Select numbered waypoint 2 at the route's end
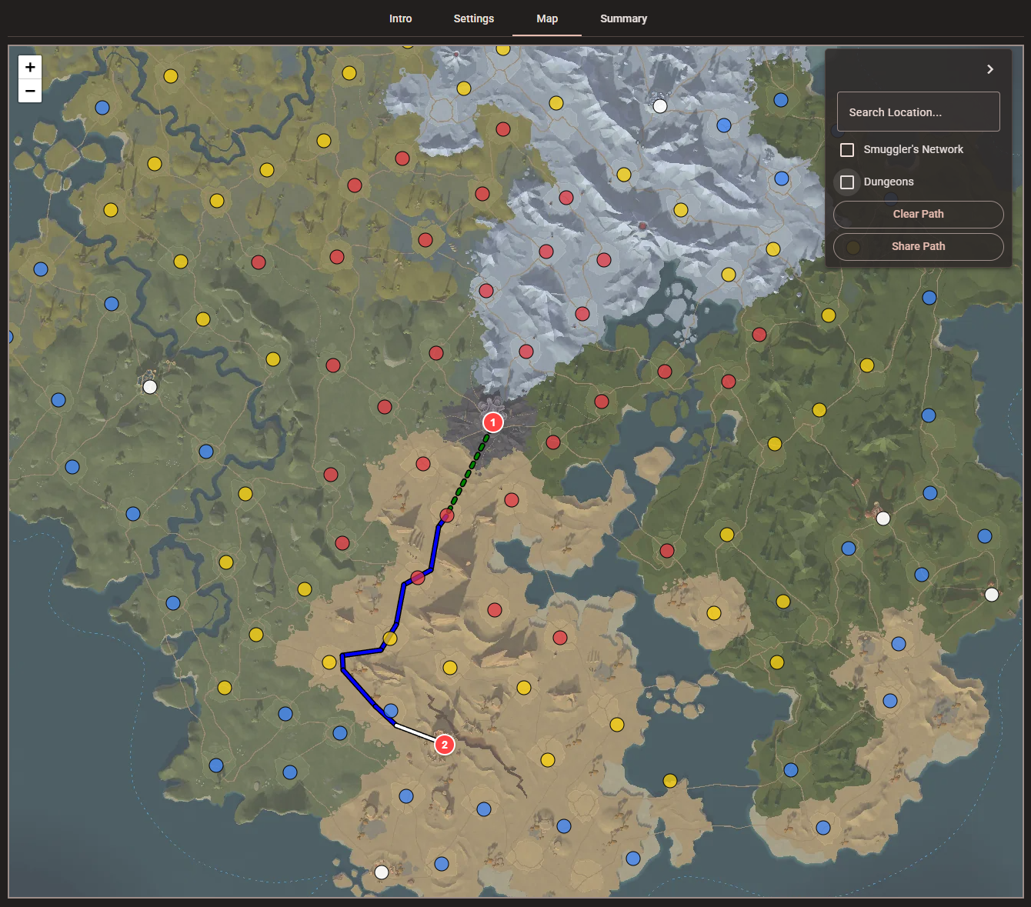 [x=443, y=744]
